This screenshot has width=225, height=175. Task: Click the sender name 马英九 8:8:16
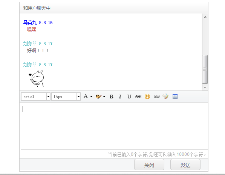pos(38,23)
